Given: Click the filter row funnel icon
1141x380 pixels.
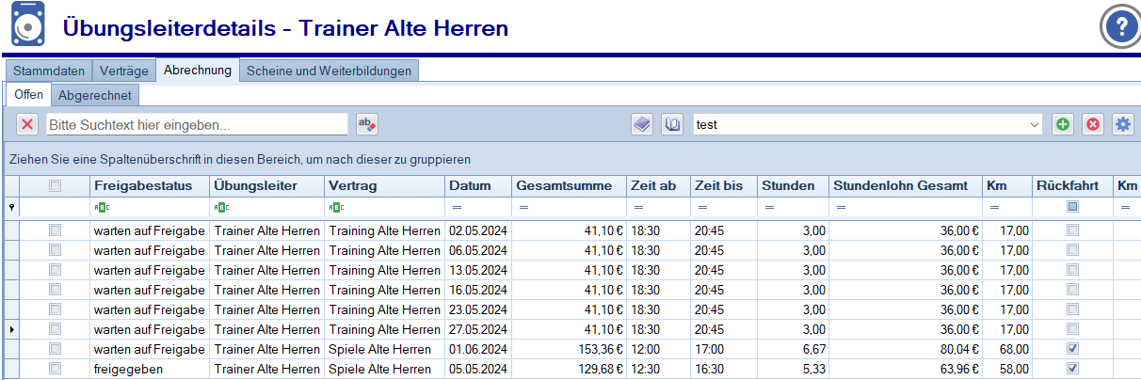Looking at the screenshot, I should 11,207.
